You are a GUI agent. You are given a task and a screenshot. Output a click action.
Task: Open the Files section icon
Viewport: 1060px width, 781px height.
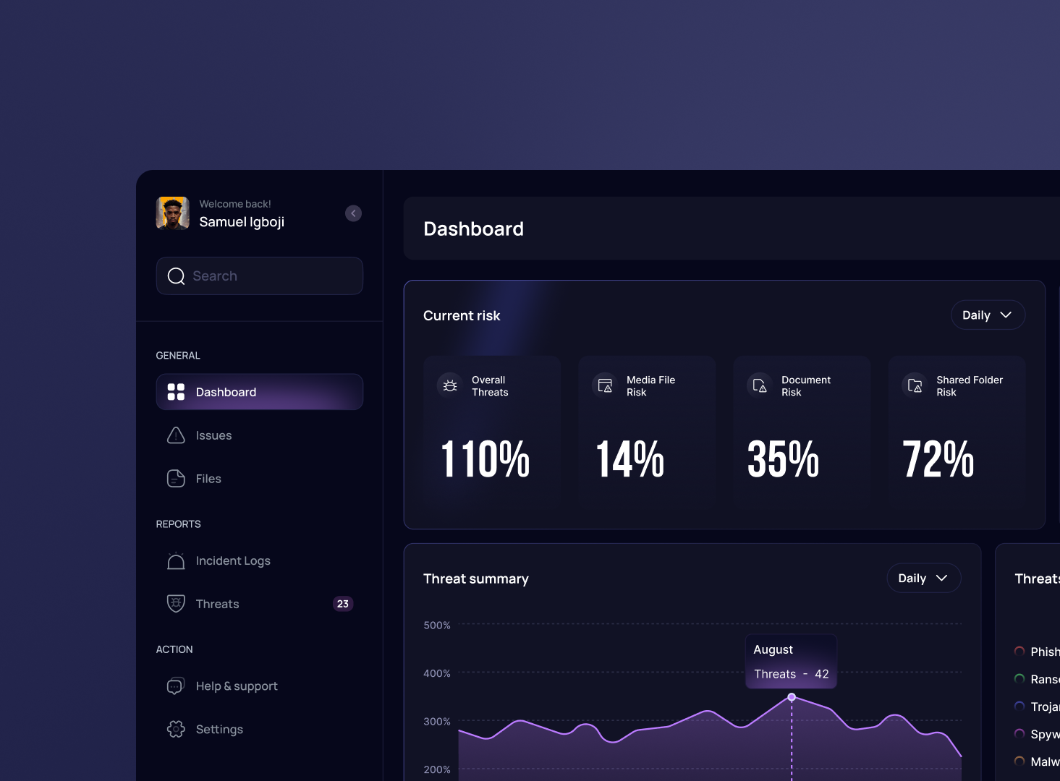point(175,478)
